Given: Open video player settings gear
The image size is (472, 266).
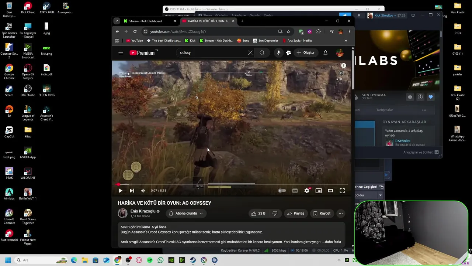Looking at the screenshot, I should [307, 191].
